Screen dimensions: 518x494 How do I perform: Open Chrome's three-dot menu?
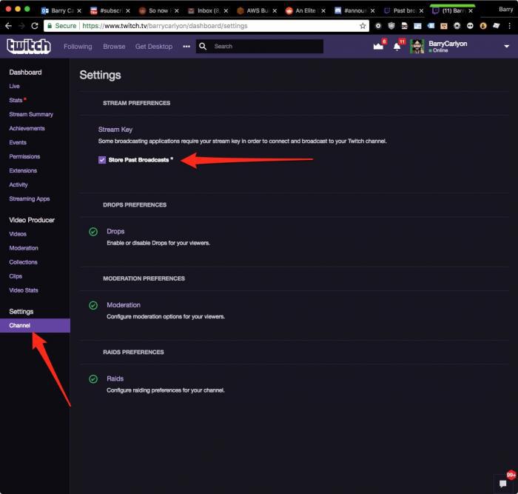tap(510, 26)
